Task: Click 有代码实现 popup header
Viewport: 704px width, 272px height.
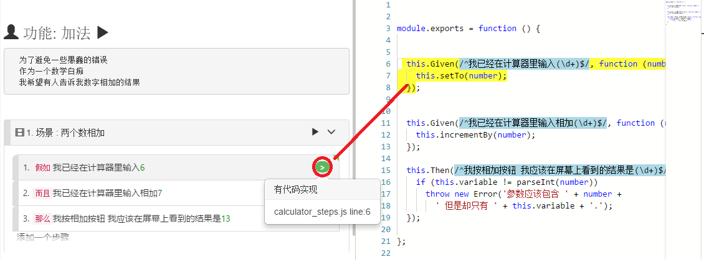Action: click(x=295, y=190)
